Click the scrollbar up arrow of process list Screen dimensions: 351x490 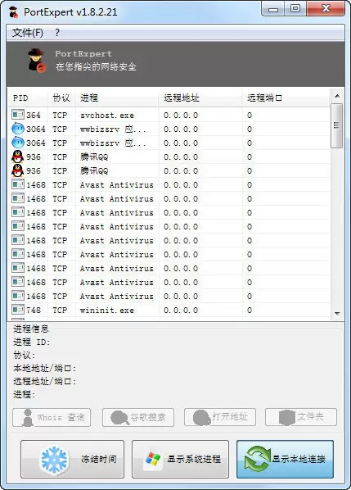[x=337, y=96]
